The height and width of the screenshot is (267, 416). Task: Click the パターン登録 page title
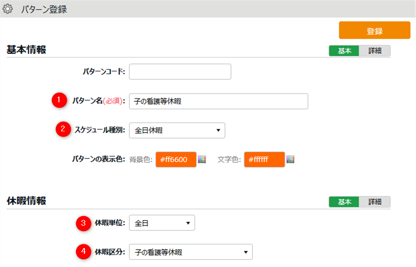pyautogui.click(x=44, y=9)
